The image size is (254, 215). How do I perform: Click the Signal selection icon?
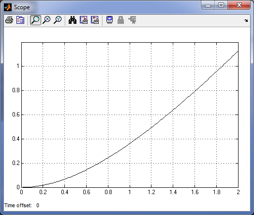point(132,20)
